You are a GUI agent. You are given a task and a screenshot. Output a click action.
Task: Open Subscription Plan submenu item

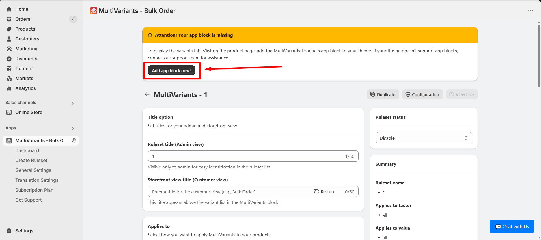click(34, 190)
